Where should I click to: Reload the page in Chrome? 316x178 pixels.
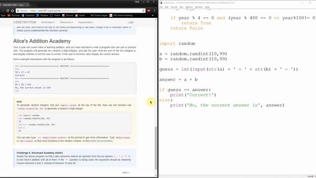point(8,10)
